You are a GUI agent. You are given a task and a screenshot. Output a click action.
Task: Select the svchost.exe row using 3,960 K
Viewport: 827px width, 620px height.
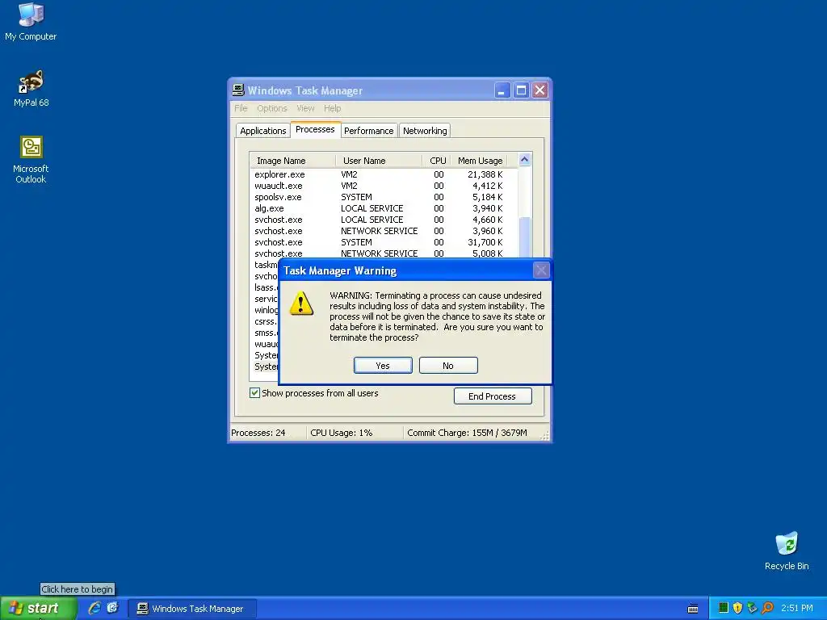(x=379, y=231)
